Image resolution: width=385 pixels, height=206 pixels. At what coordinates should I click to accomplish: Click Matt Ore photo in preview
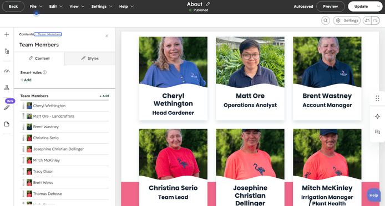tap(250, 62)
